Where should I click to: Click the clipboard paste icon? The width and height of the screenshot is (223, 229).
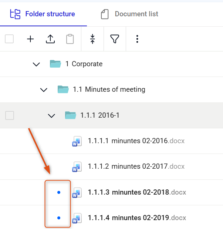coord(70,39)
